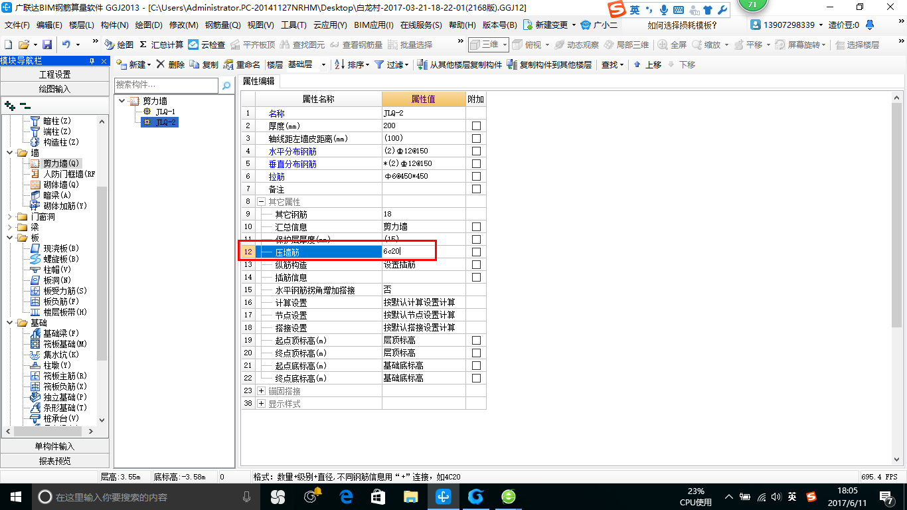The height and width of the screenshot is (510, 907).
Task: Collapse the 剪力墙 component tree root
Action: 122,101
